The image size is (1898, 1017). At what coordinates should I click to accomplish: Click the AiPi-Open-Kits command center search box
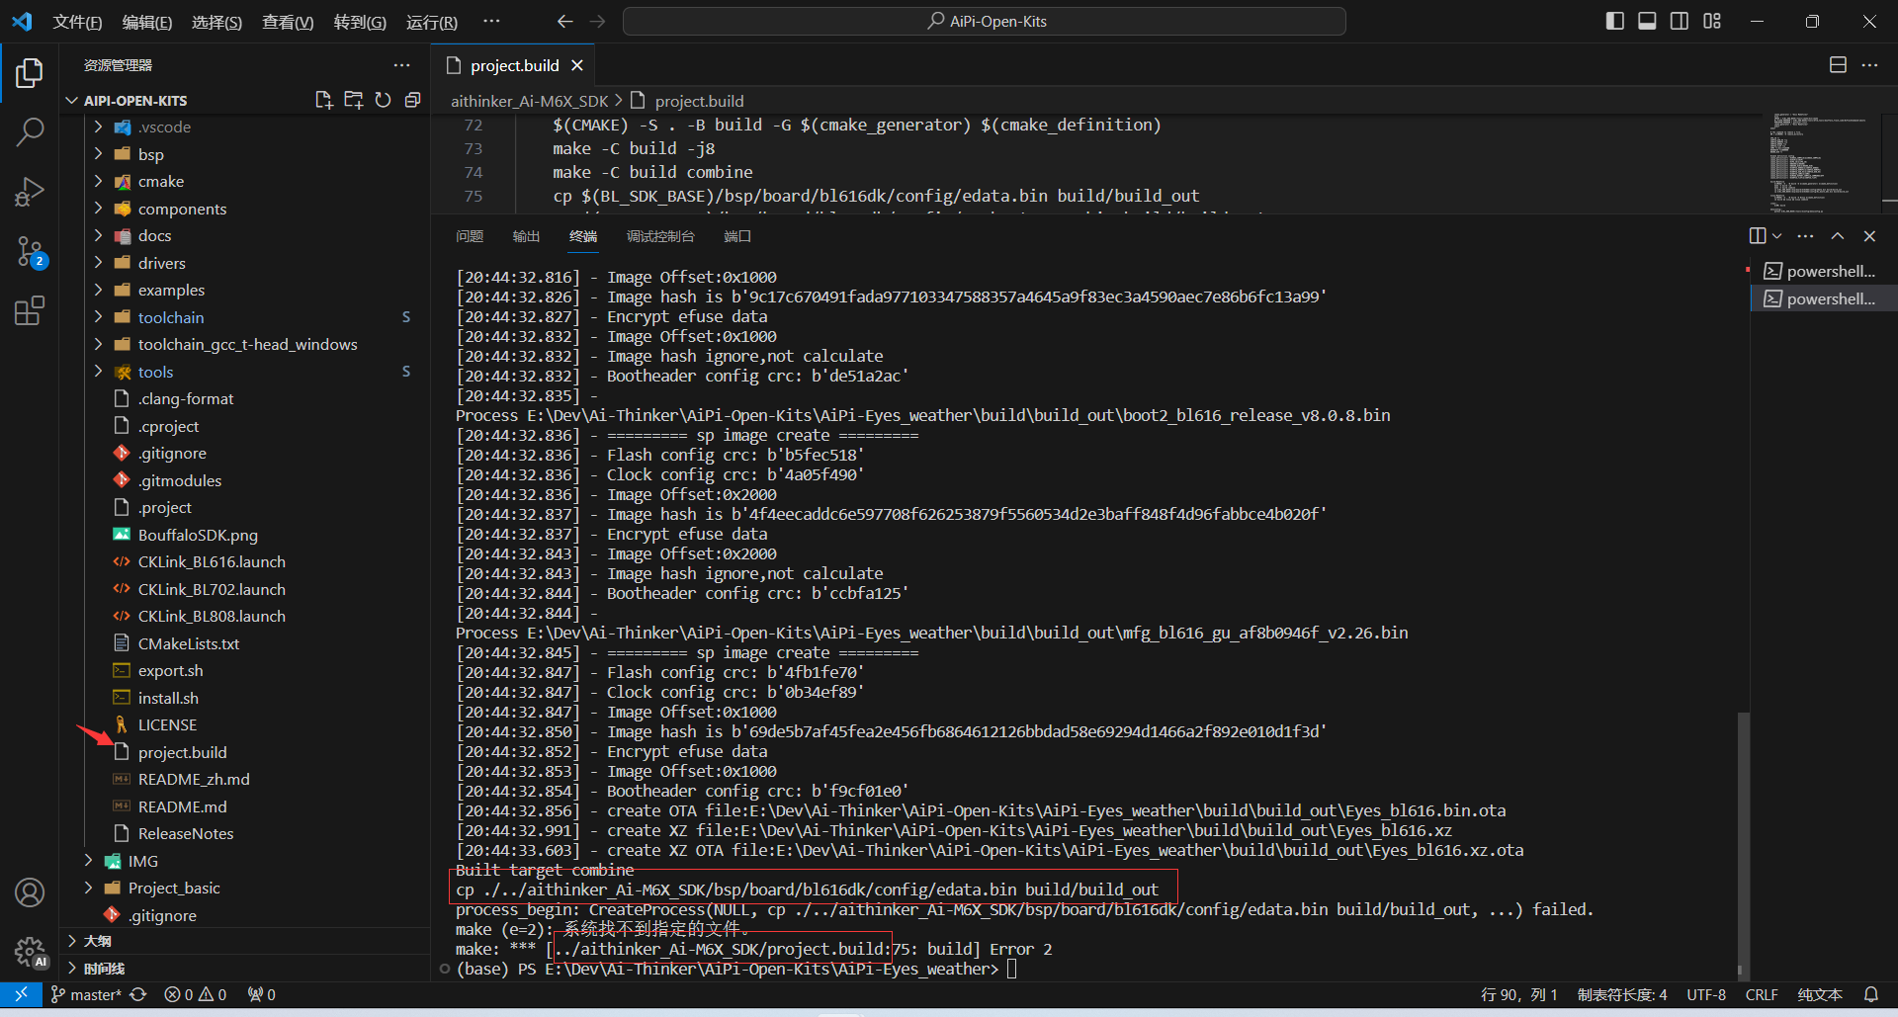tap(985, 21)
